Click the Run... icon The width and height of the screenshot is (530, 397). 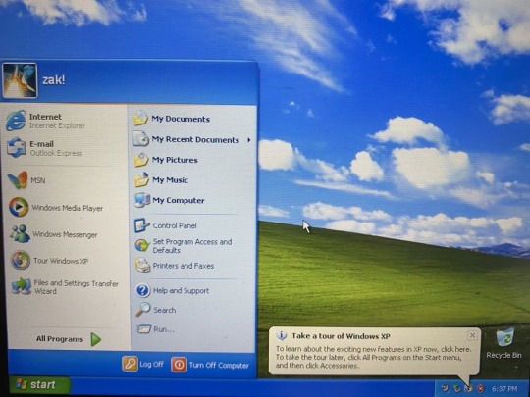pos(143,329)
